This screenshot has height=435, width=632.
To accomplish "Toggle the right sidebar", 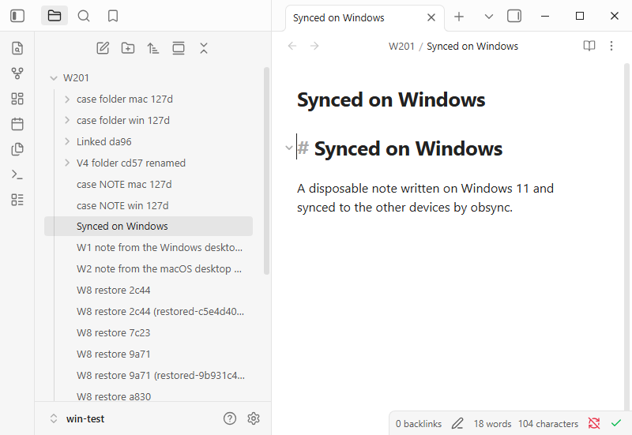I will pyautogui.click(x=514, y=16).
